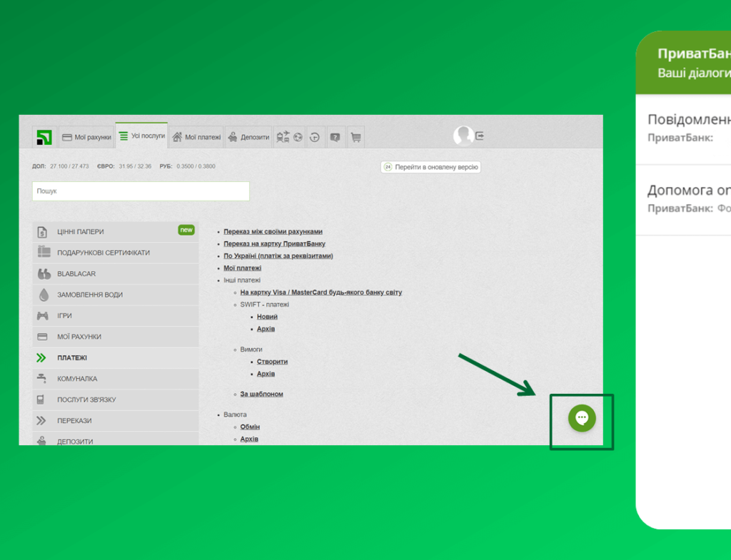Click the За шаблоном link
The image size is (731, 560).
click(261, 394)
